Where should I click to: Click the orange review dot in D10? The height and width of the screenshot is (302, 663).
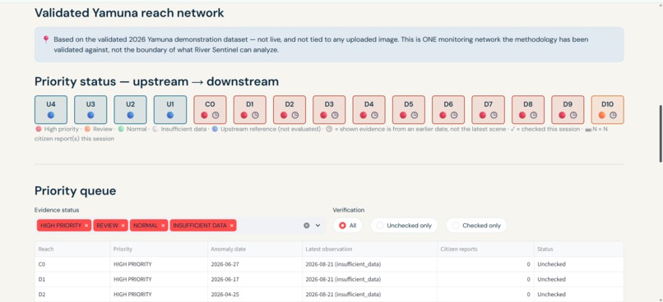(x=601, y=115)
